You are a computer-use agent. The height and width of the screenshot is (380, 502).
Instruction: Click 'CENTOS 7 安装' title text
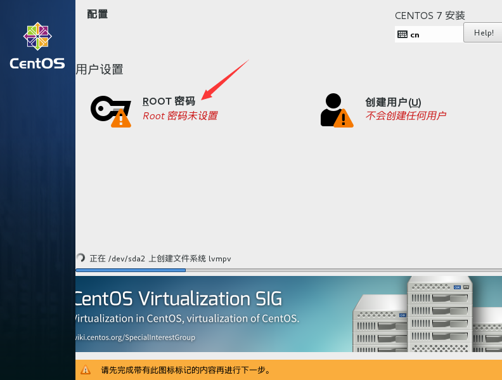click(x=430, y=15)
